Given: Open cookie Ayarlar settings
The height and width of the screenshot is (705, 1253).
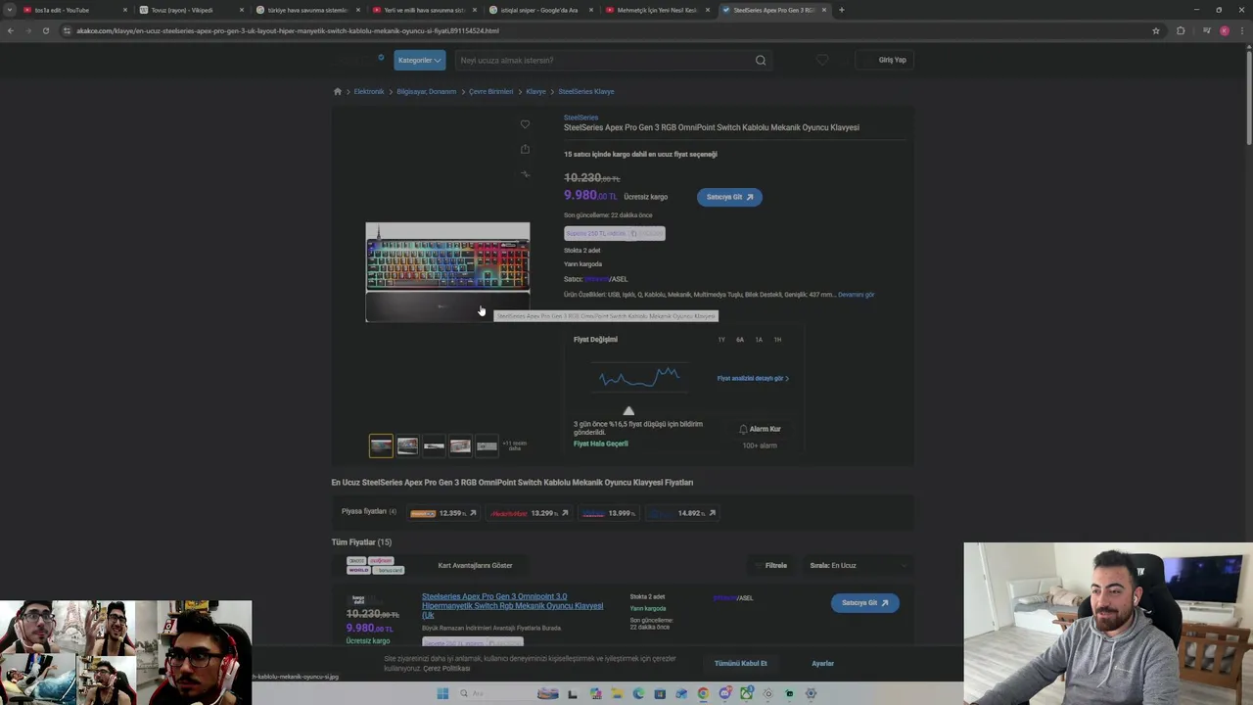Looking at the screenshot, I should 822,663.
